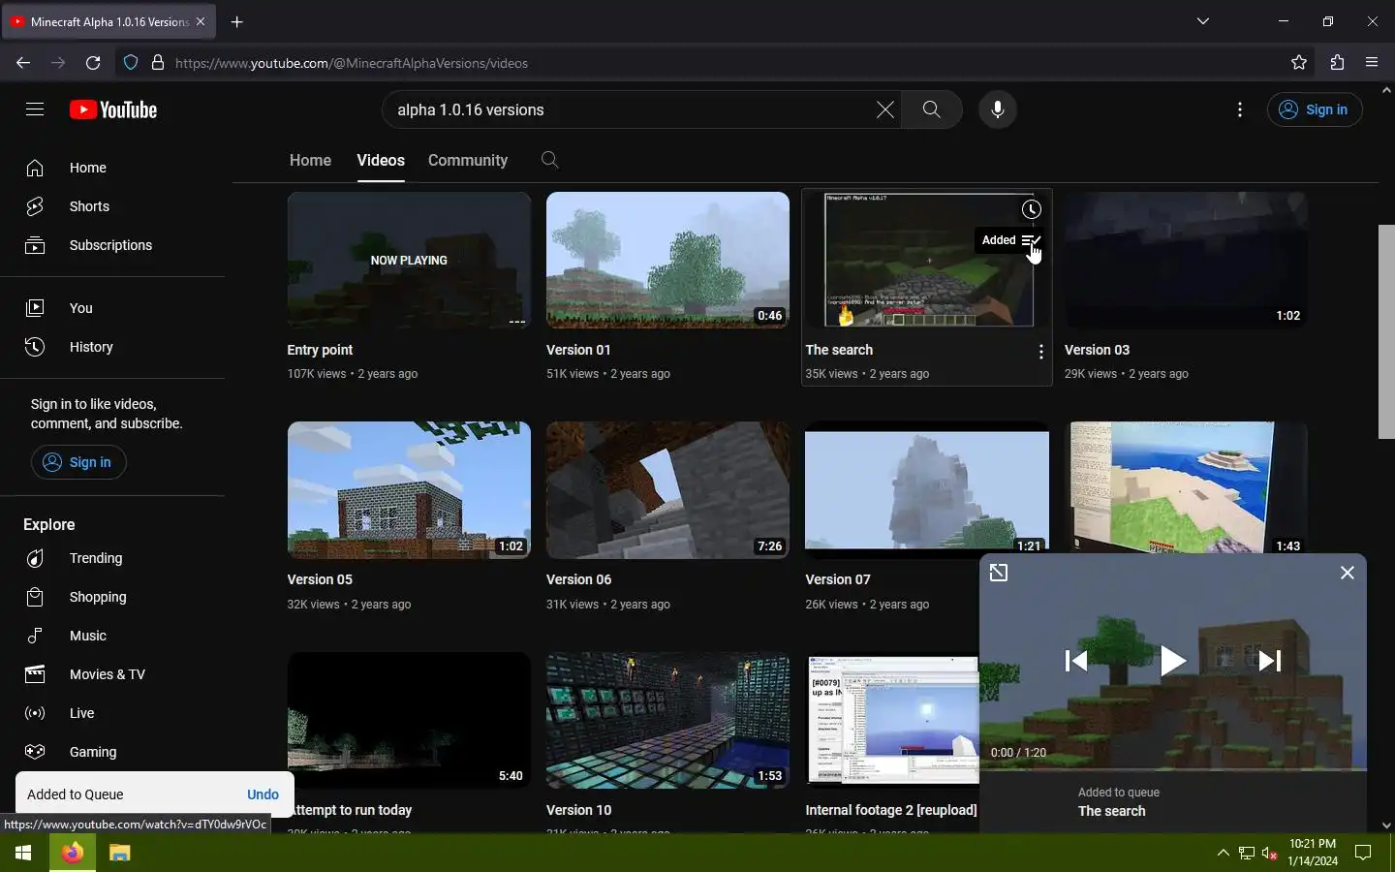Screen dimensions: 1395x872
Task: Open the Entry point video thumbnail
Action: (x=409, y=260)
